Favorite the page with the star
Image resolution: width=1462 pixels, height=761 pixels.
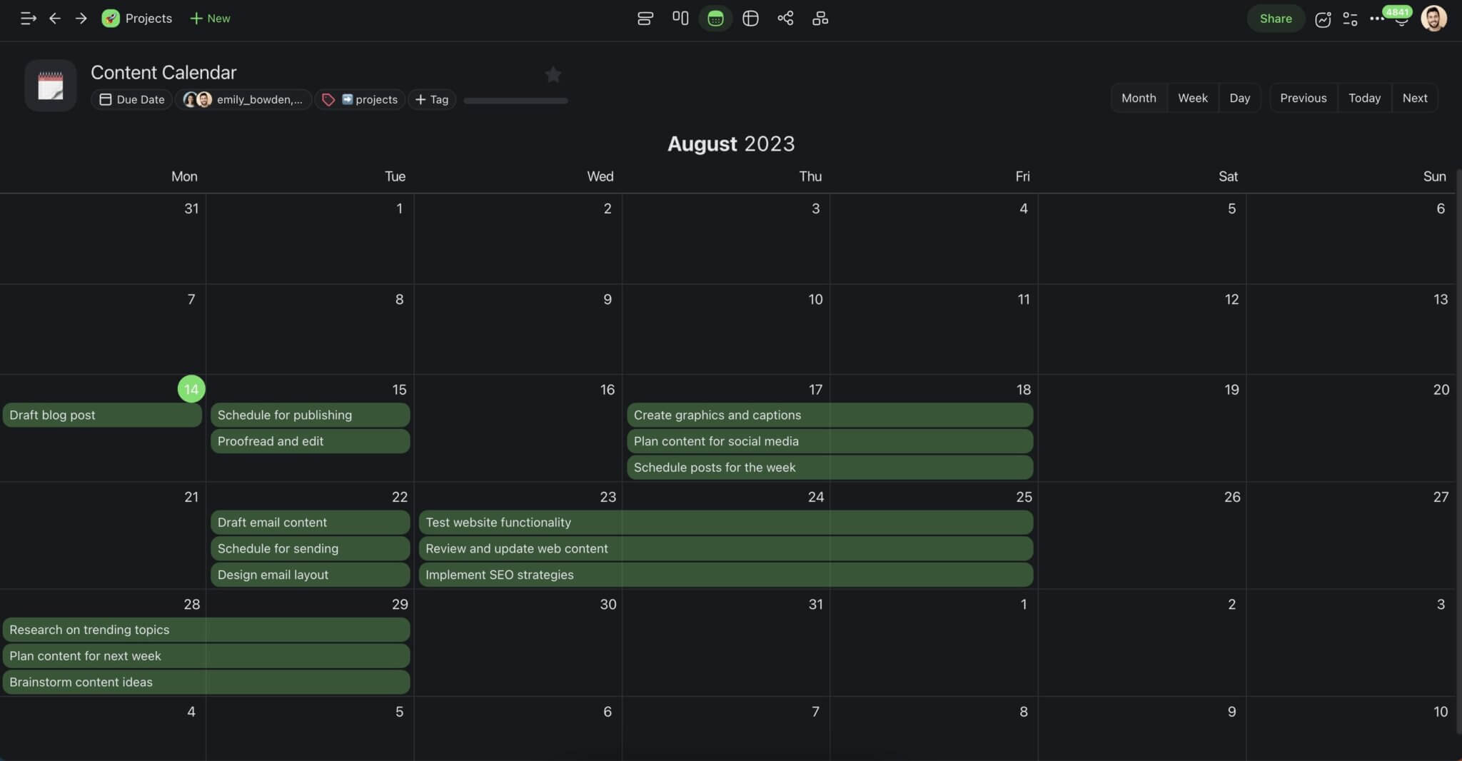pos(553,74)
